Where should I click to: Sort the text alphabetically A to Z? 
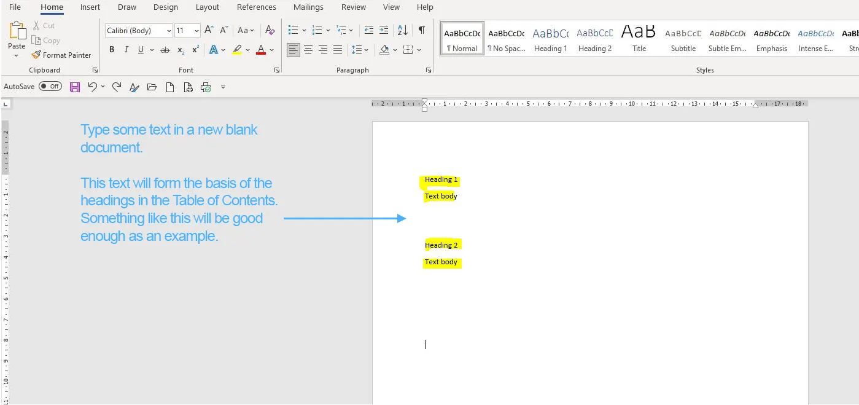403,30
